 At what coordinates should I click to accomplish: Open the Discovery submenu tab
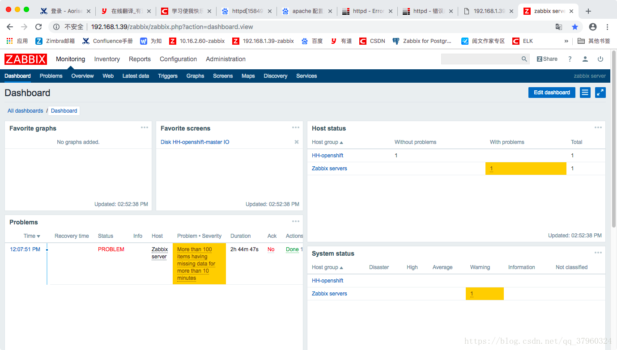(x=276, y=76)
